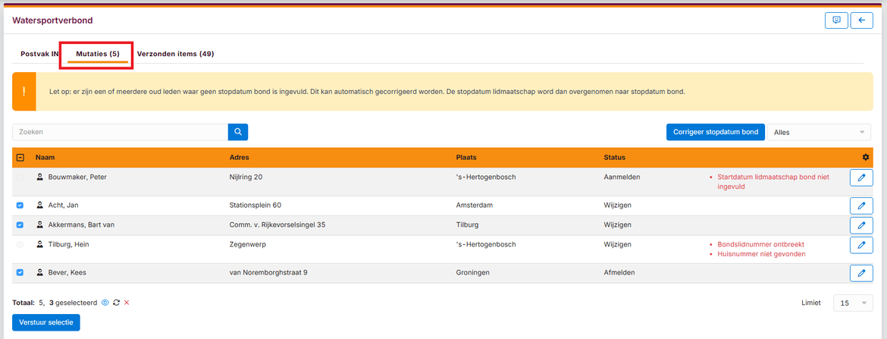This screenshot has height=339, width=887.
Task: Click address Stationsplein 60
Action: point(255,206)
